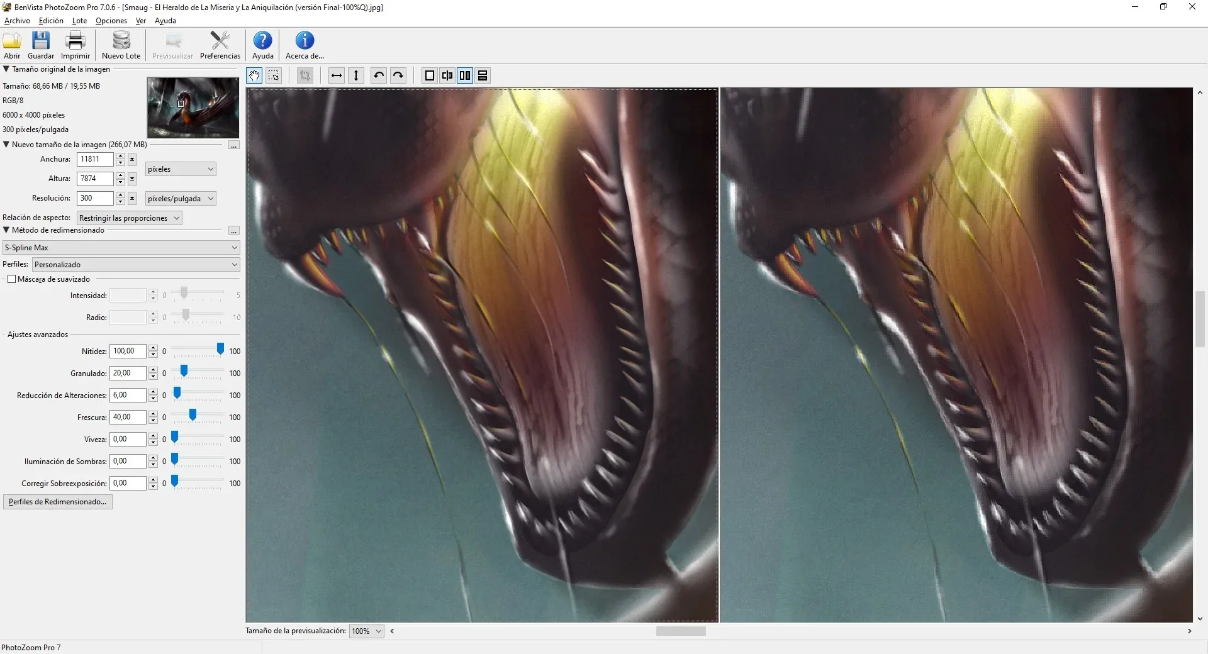The image size is (1208, 654).
Task: Open the S-Spline Max method dropdown
Action: pos(121,248)
